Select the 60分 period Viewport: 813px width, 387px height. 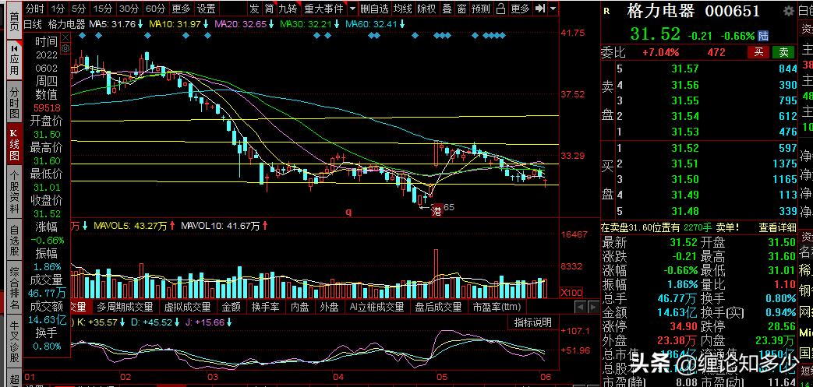click(x=155, y=9)
